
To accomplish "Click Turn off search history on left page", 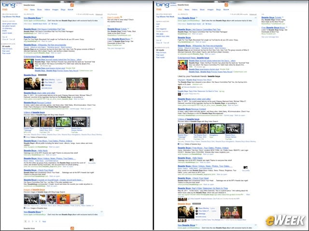I will pyautogui.click(x=12, y=39).
